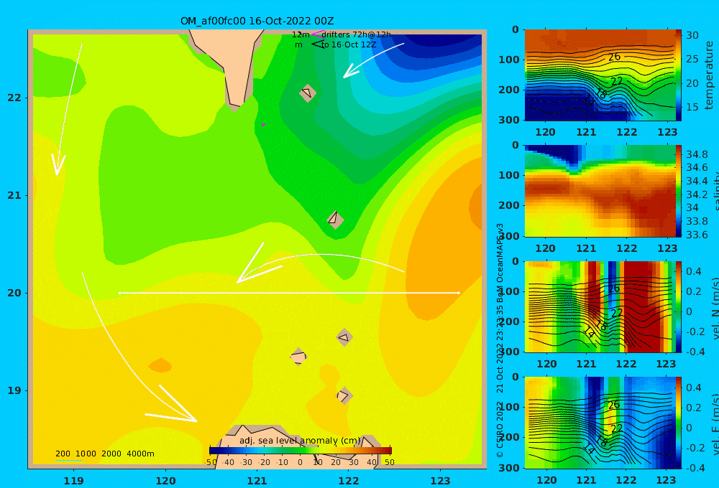The height and width of the screenshot is (488, 719).
Task: Click the adj. sea level anomaly colorbar
Action: click(301, 451)
